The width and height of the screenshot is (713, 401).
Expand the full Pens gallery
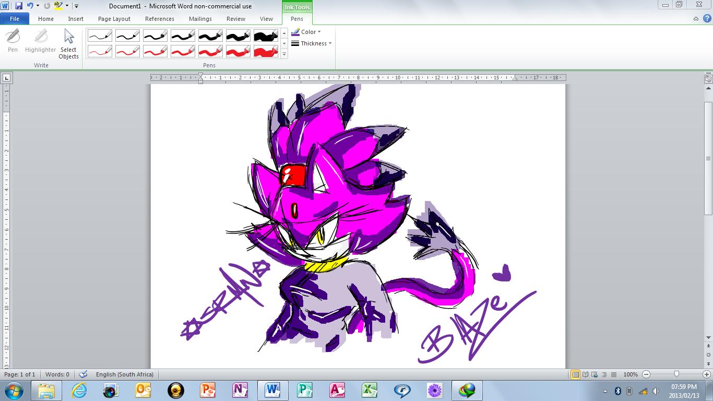pyautogui.click(x=284, y=54)
